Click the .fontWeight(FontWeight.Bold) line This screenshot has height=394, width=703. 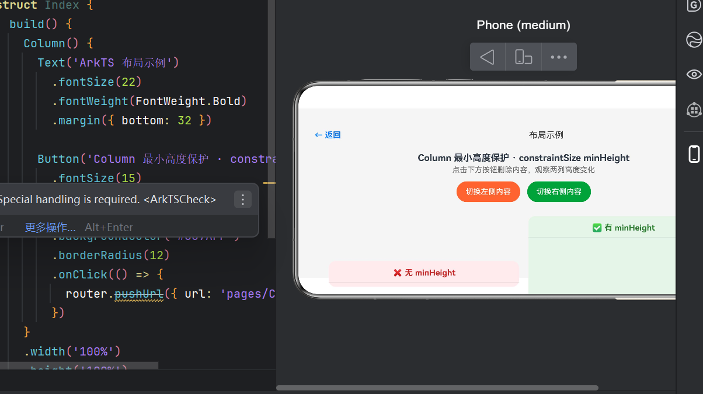[150, 101]
